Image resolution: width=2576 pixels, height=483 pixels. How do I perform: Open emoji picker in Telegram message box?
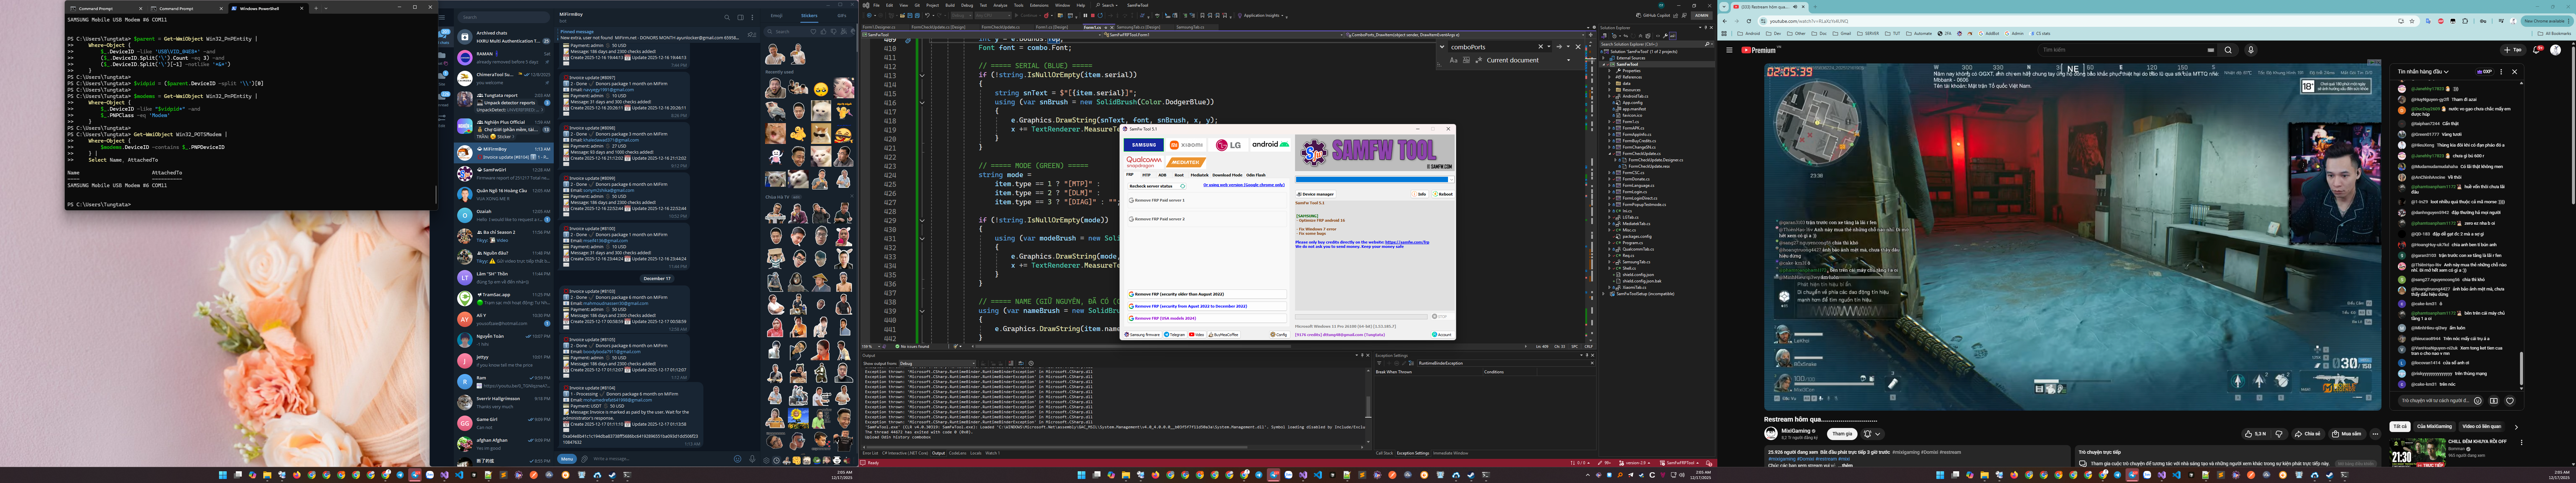coord(738,459)
